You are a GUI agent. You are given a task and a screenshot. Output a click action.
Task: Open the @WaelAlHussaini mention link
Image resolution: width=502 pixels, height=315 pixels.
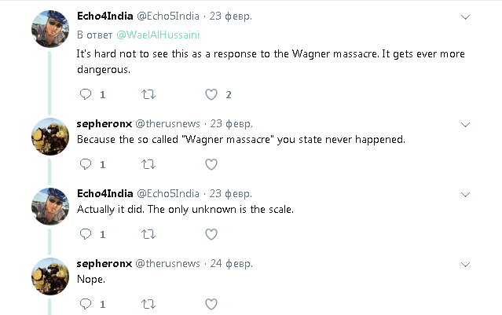[158, 35]
